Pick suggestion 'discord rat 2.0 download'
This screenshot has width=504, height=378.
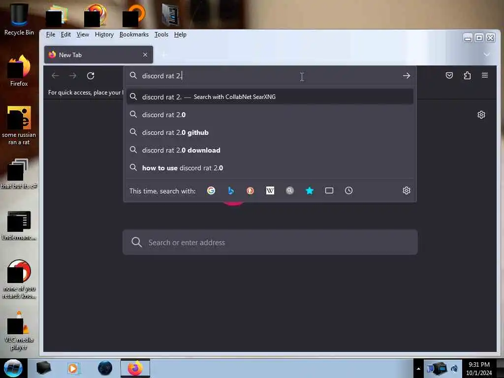pos(270,150)
